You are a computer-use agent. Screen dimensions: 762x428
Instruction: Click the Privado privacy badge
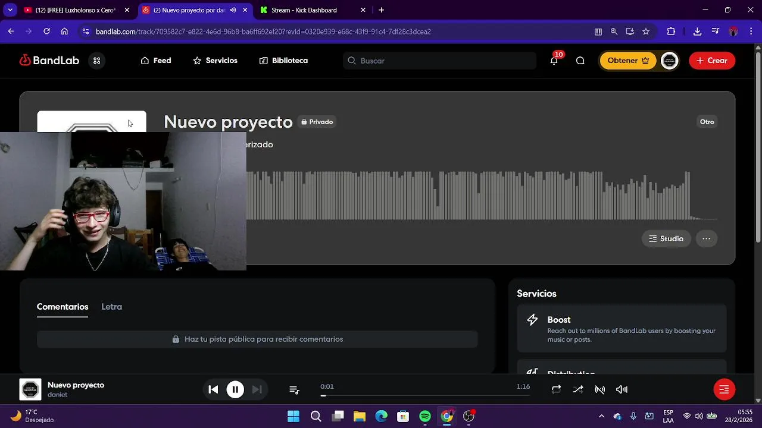pos(317,122)
